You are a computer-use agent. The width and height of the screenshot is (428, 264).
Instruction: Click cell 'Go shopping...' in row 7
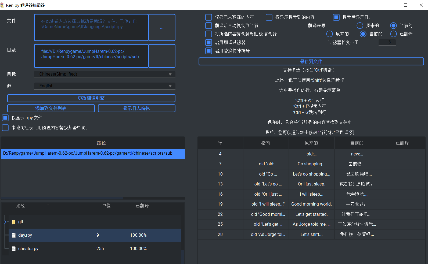[311, 164]
